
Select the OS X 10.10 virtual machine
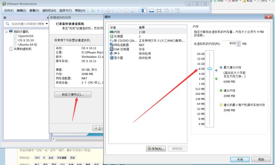pyautogui.click(x=26, y=40)
